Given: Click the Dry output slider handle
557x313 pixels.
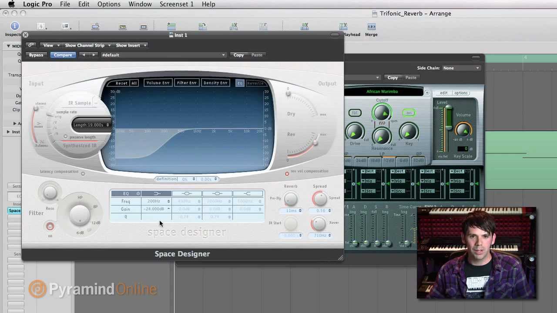Looking at the screenshot, I should pyautogui.click(x=288, y=93).
